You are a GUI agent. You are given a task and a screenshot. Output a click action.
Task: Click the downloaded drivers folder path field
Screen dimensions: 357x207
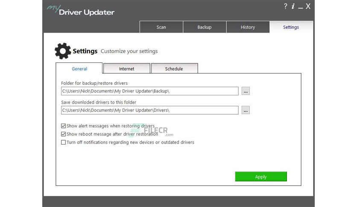149,110
